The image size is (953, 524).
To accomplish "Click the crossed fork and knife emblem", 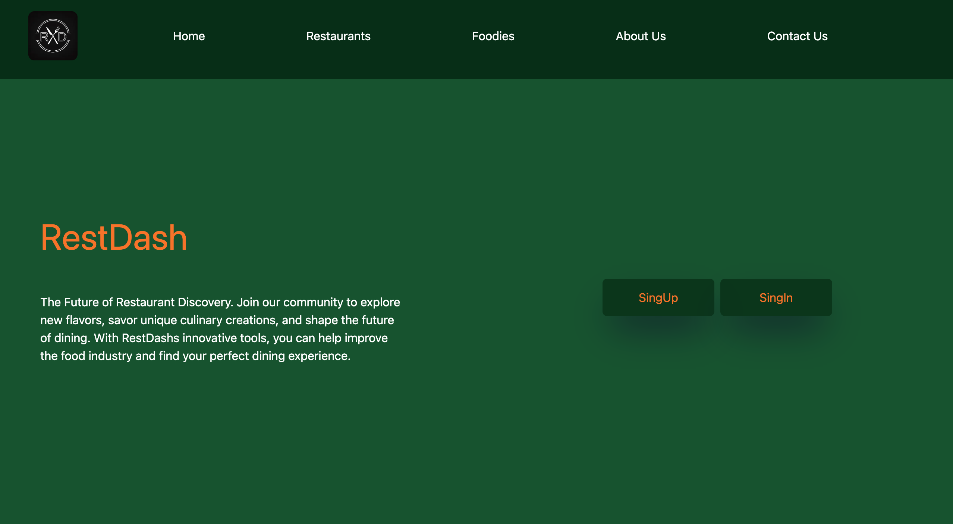I will click(x=53, y=35).
